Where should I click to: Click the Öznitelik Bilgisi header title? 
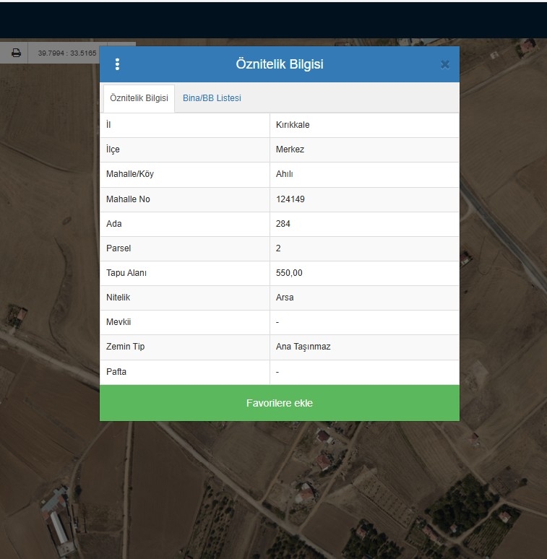click(280, 64)
